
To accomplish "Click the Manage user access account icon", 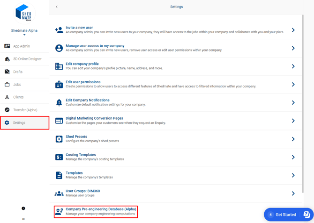I will 59,48.
